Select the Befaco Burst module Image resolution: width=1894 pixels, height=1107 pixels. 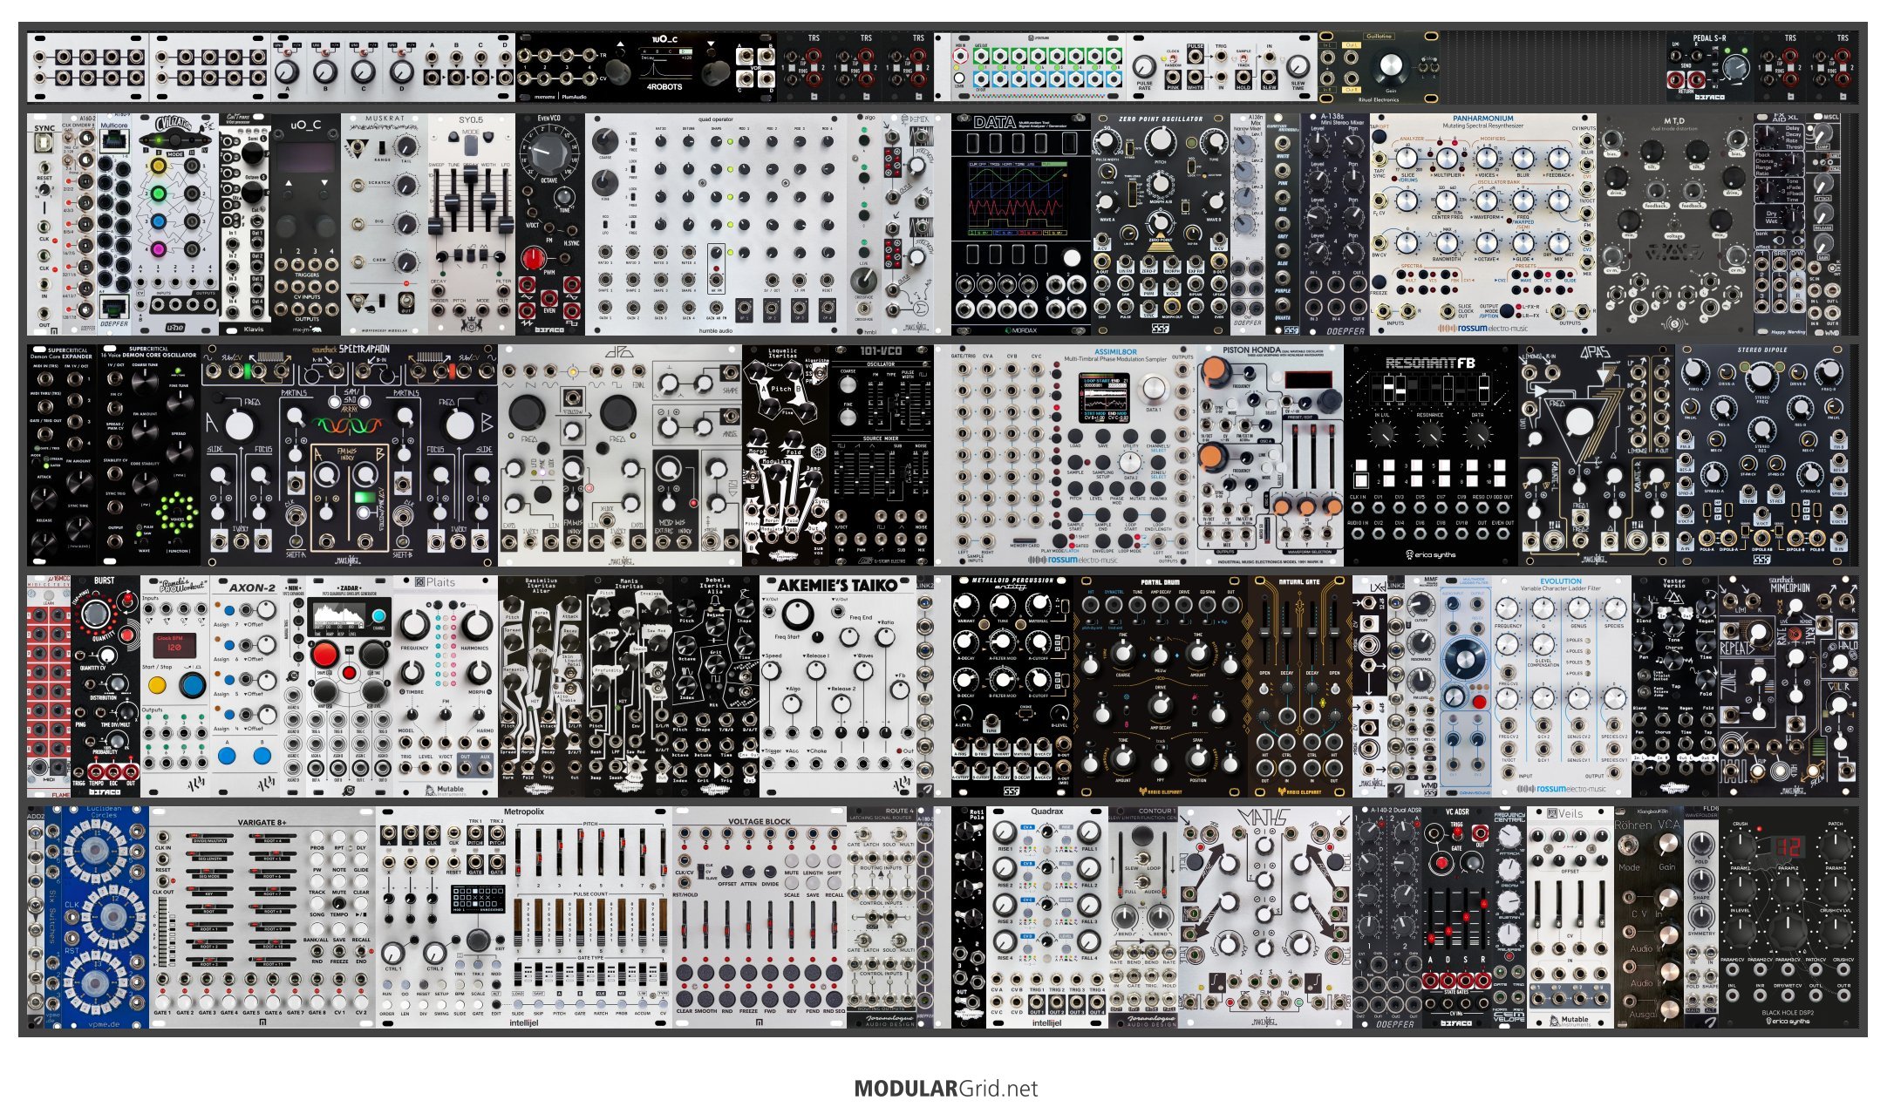[x=106, y=685]
